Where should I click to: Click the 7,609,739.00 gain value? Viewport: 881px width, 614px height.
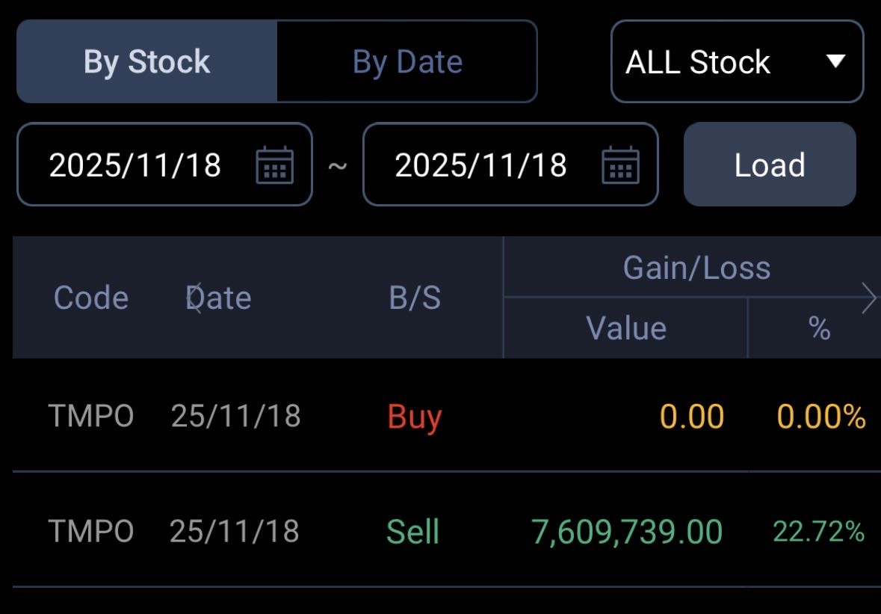click(626, 532)
